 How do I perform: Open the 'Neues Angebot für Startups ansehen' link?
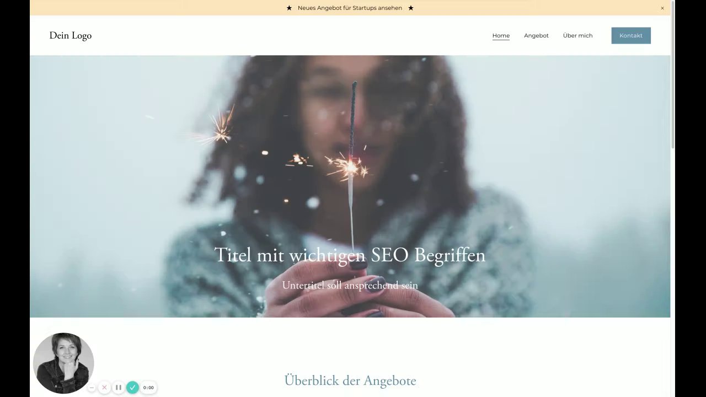pos(350,8)
